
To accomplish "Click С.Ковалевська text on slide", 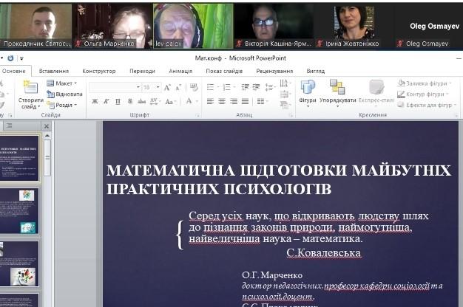I will 324,253.
